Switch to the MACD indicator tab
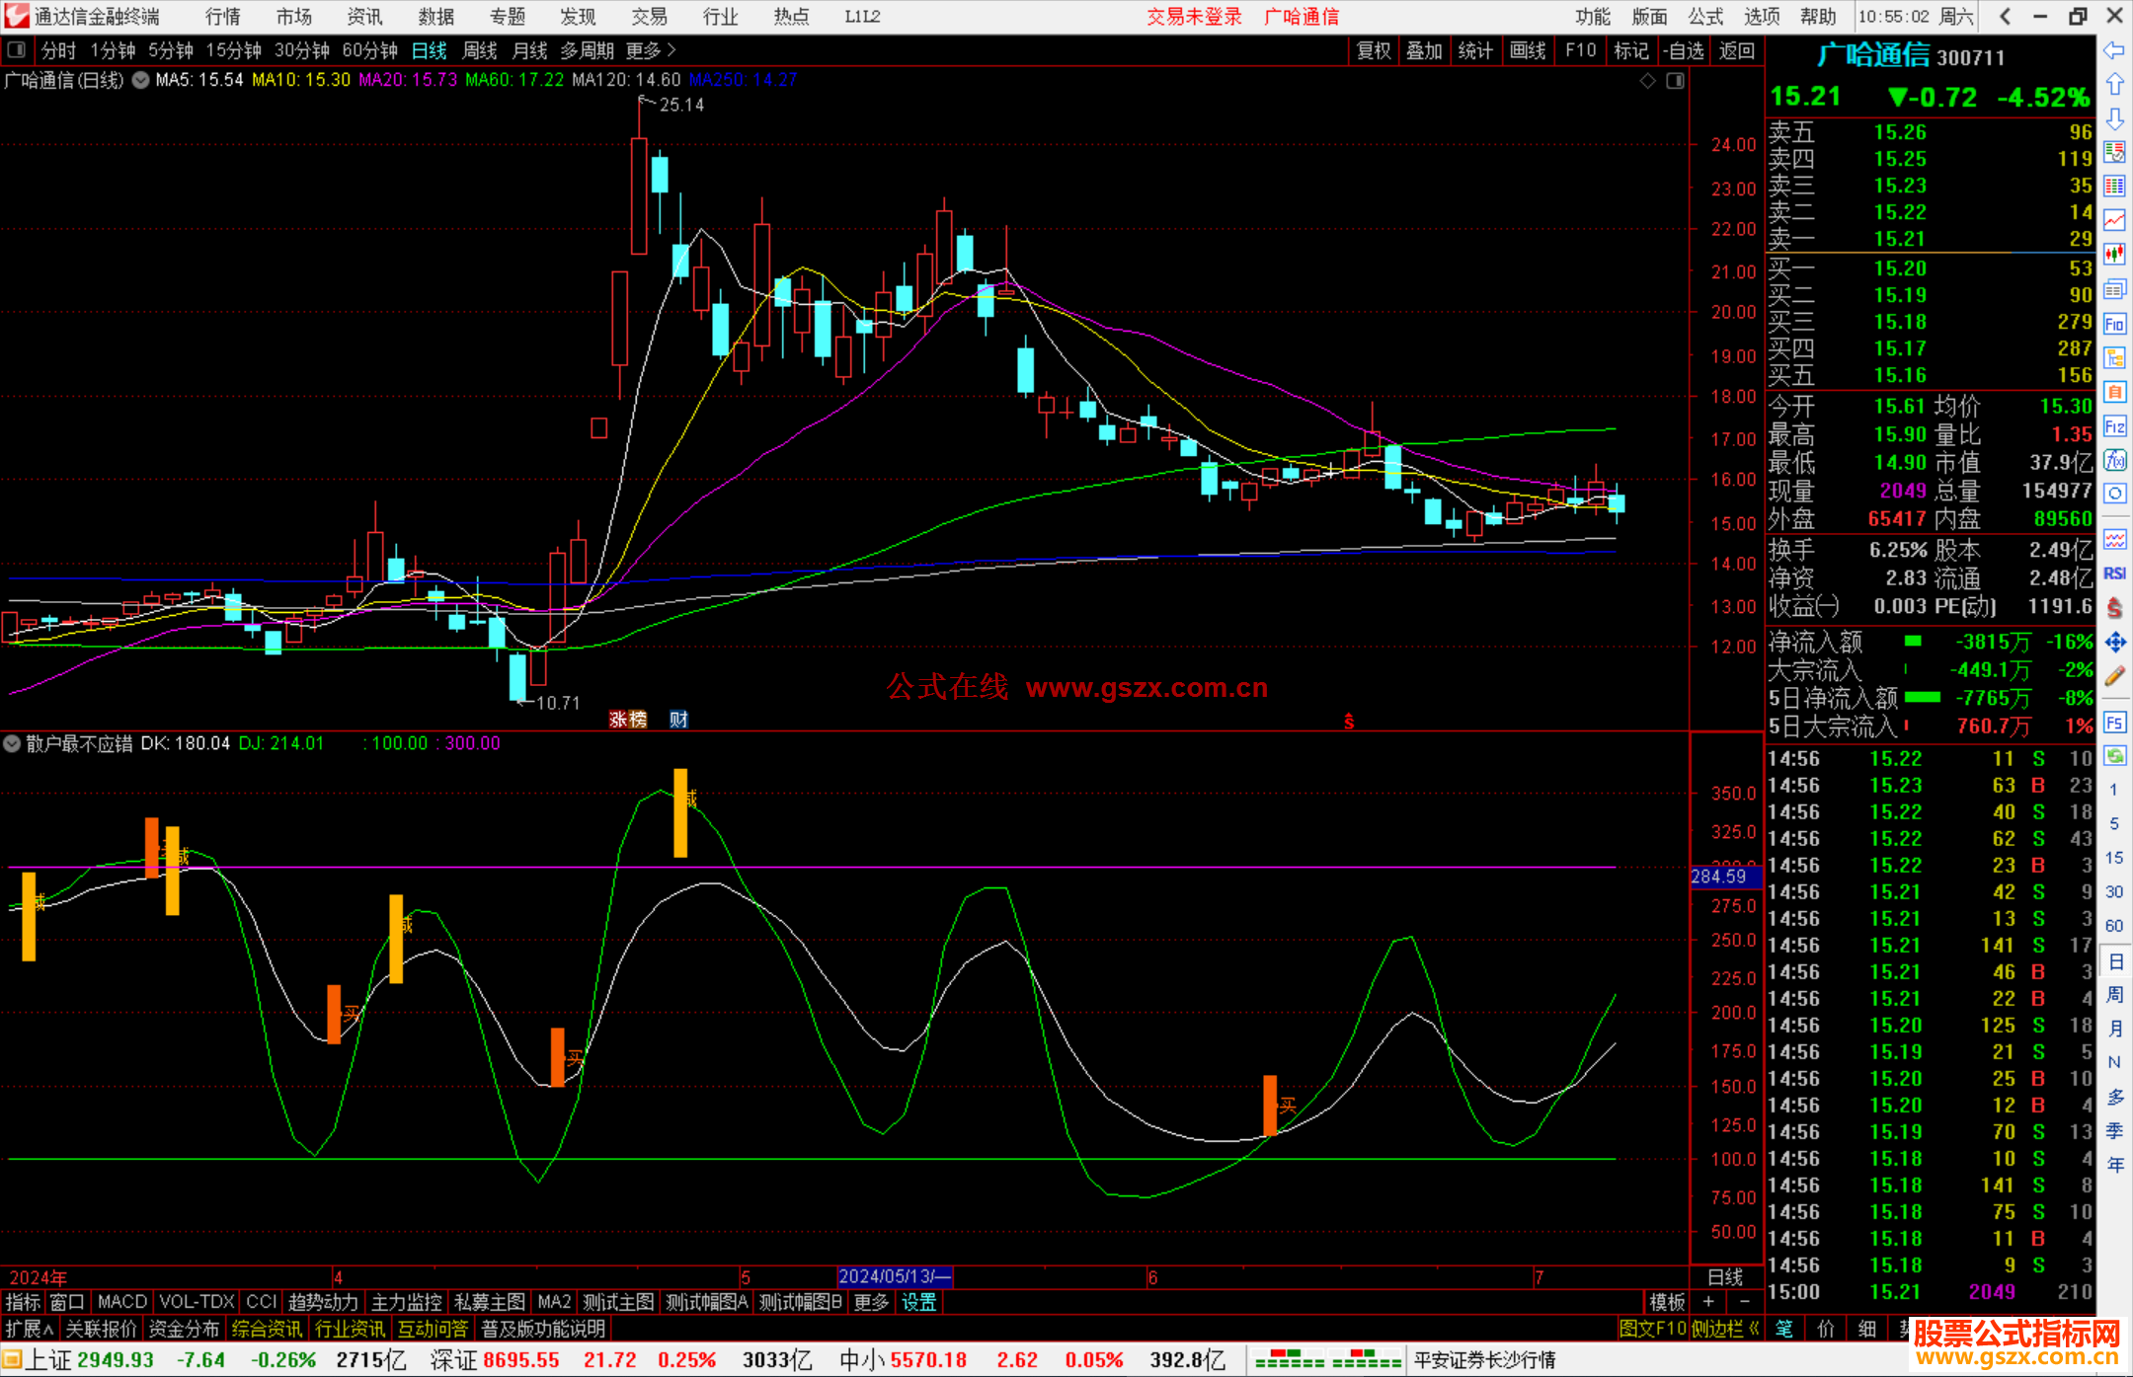 pos(121,1302)
